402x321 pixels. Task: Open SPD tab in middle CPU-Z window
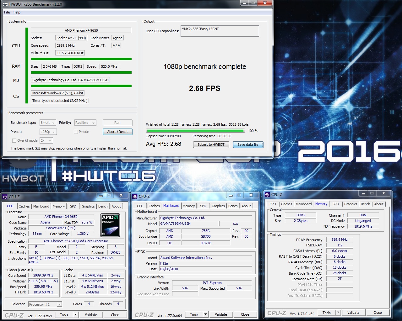(x=203, y=206)
